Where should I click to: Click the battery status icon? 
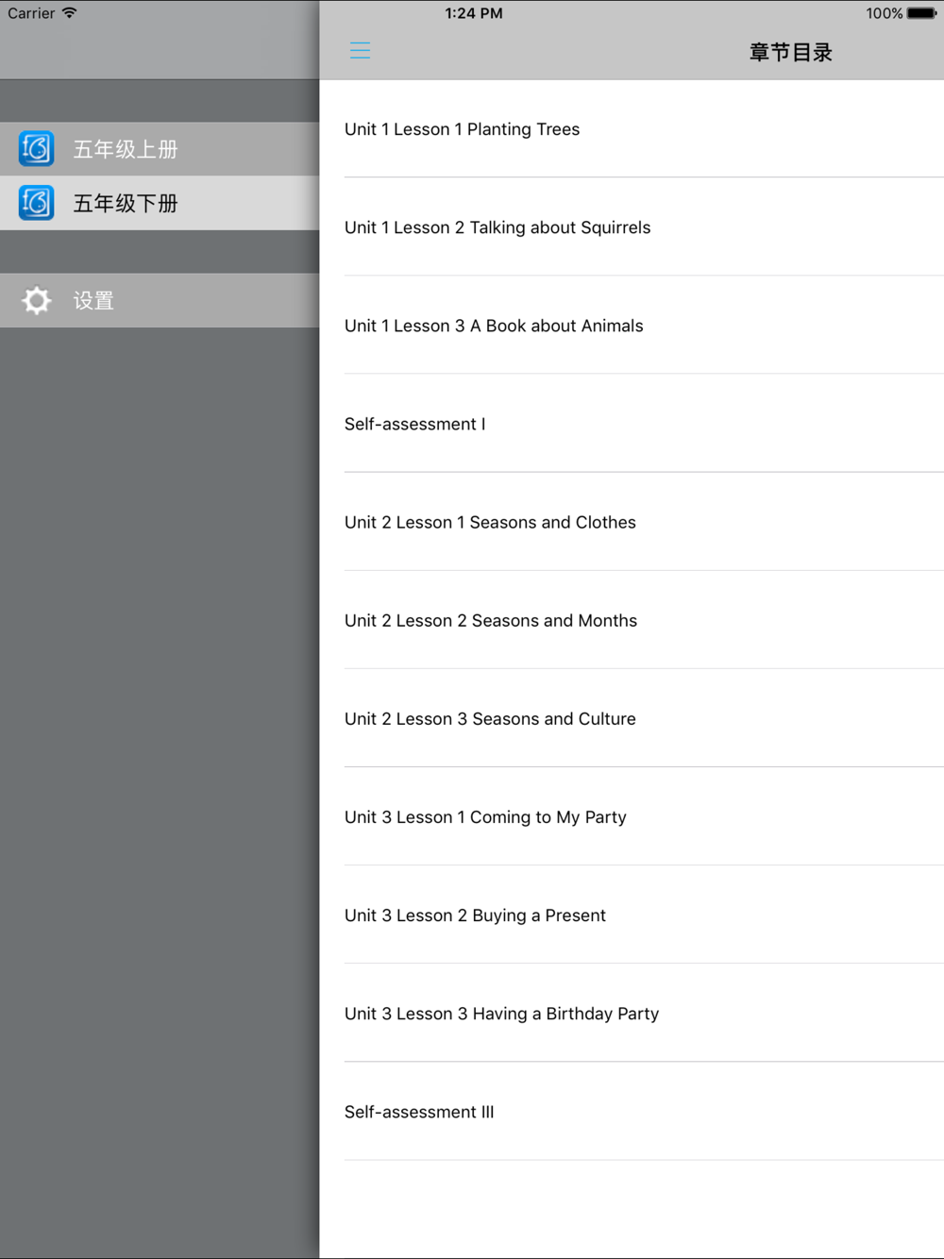point(922,13)
